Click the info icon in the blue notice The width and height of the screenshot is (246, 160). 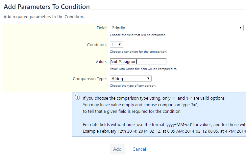[x=77, y=98]
